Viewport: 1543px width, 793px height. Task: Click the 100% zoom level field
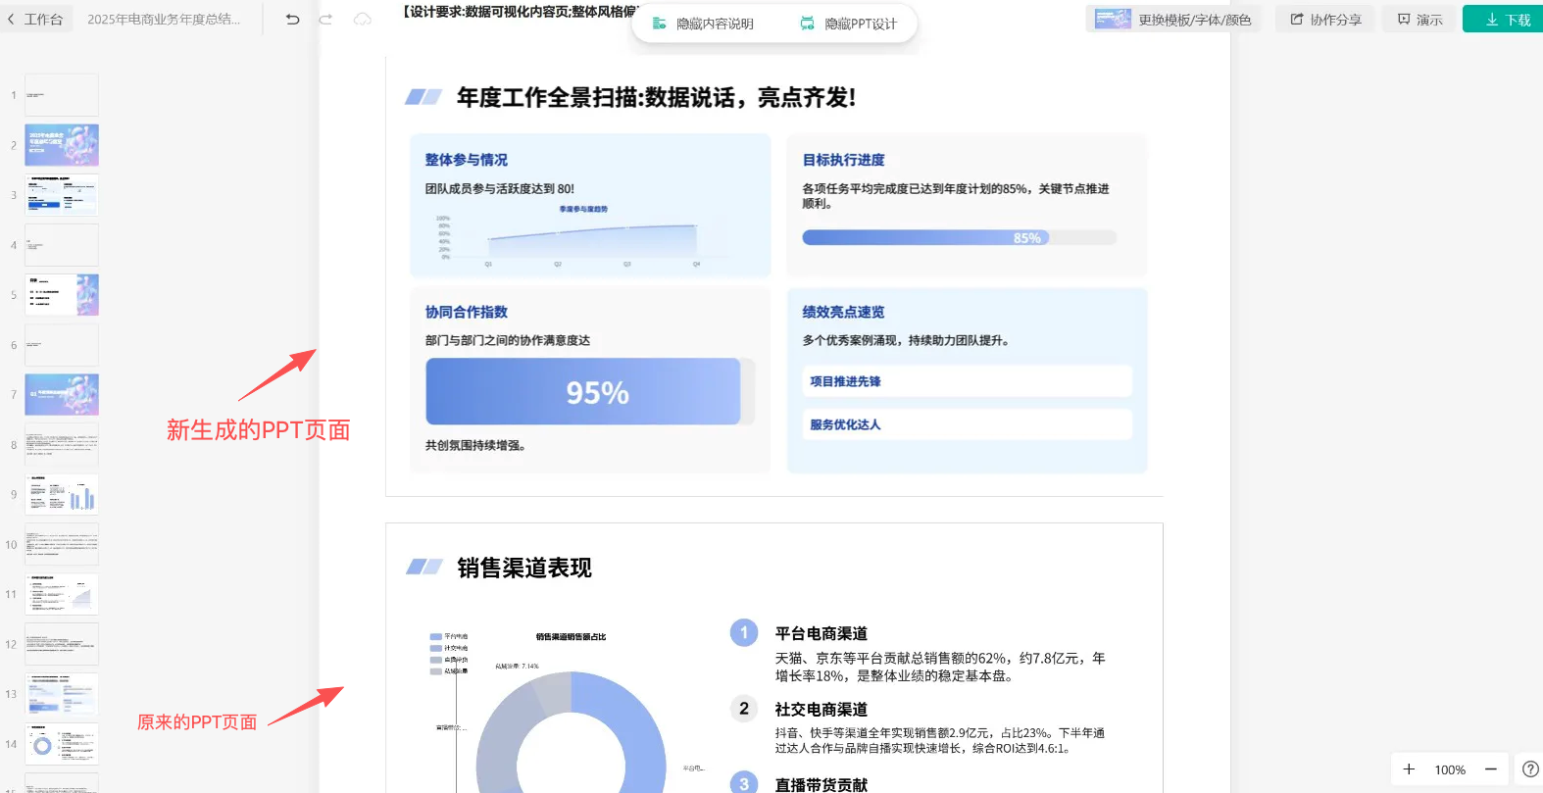pos(1450,769)
